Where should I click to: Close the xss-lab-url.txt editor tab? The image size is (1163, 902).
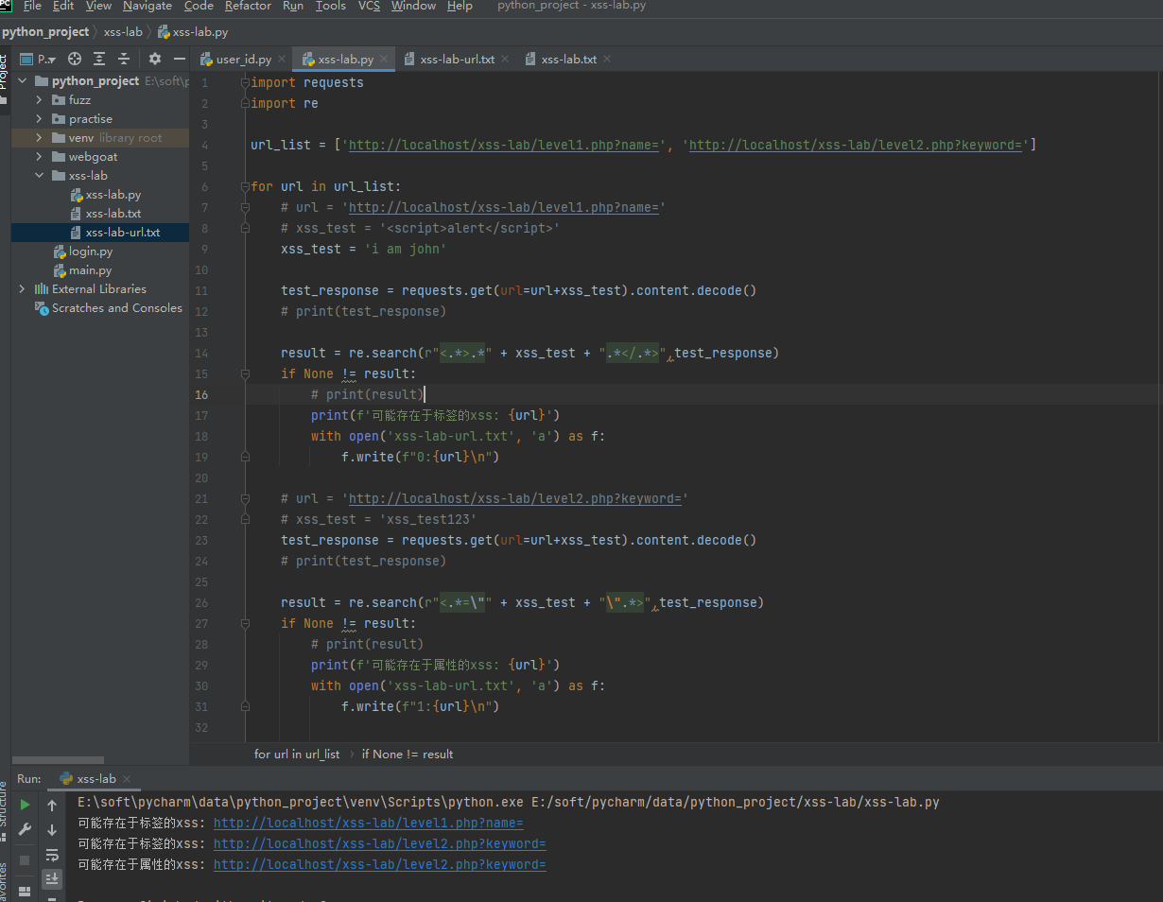point(505,59)
